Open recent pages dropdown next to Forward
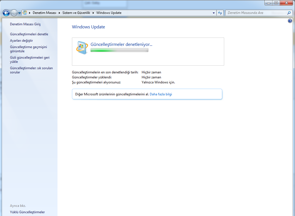295x216 pixels. coord(19,13)
